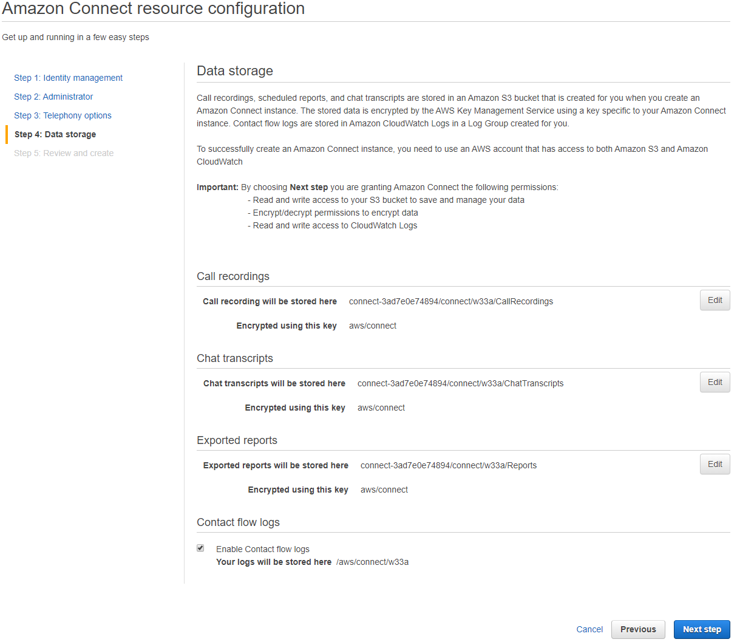
Task: Edit the Exported reports storage settings
Action: [715, 464]
